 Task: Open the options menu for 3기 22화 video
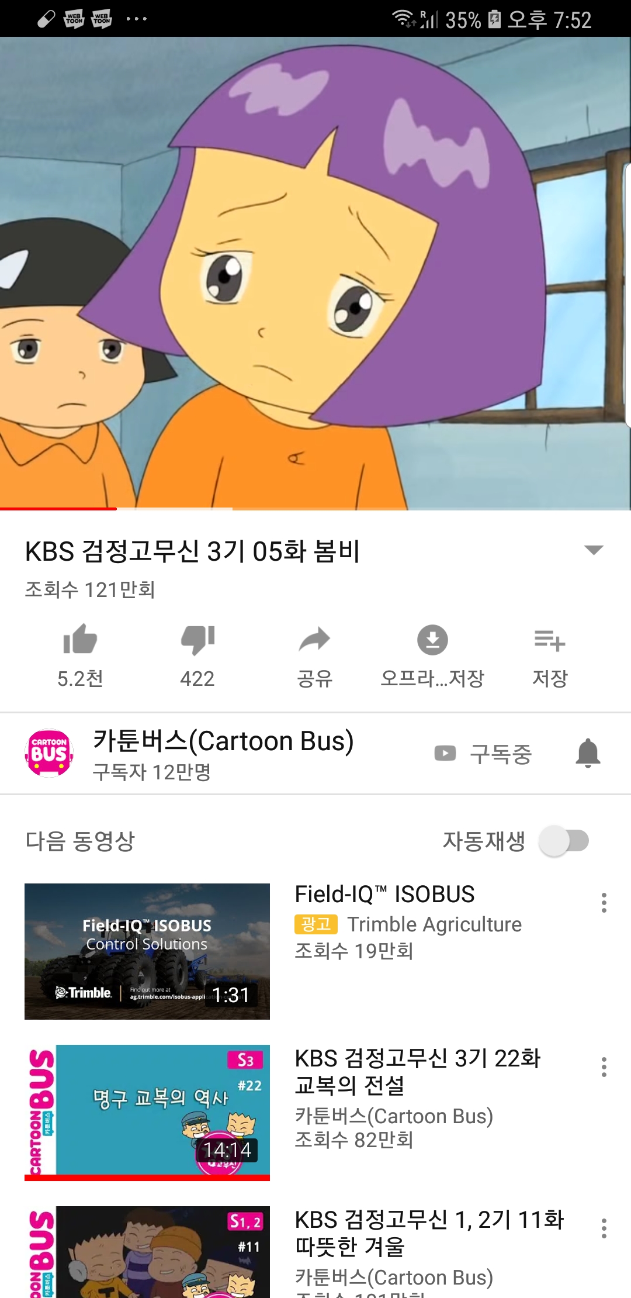pyautogui.click(x=604, y=1067)
